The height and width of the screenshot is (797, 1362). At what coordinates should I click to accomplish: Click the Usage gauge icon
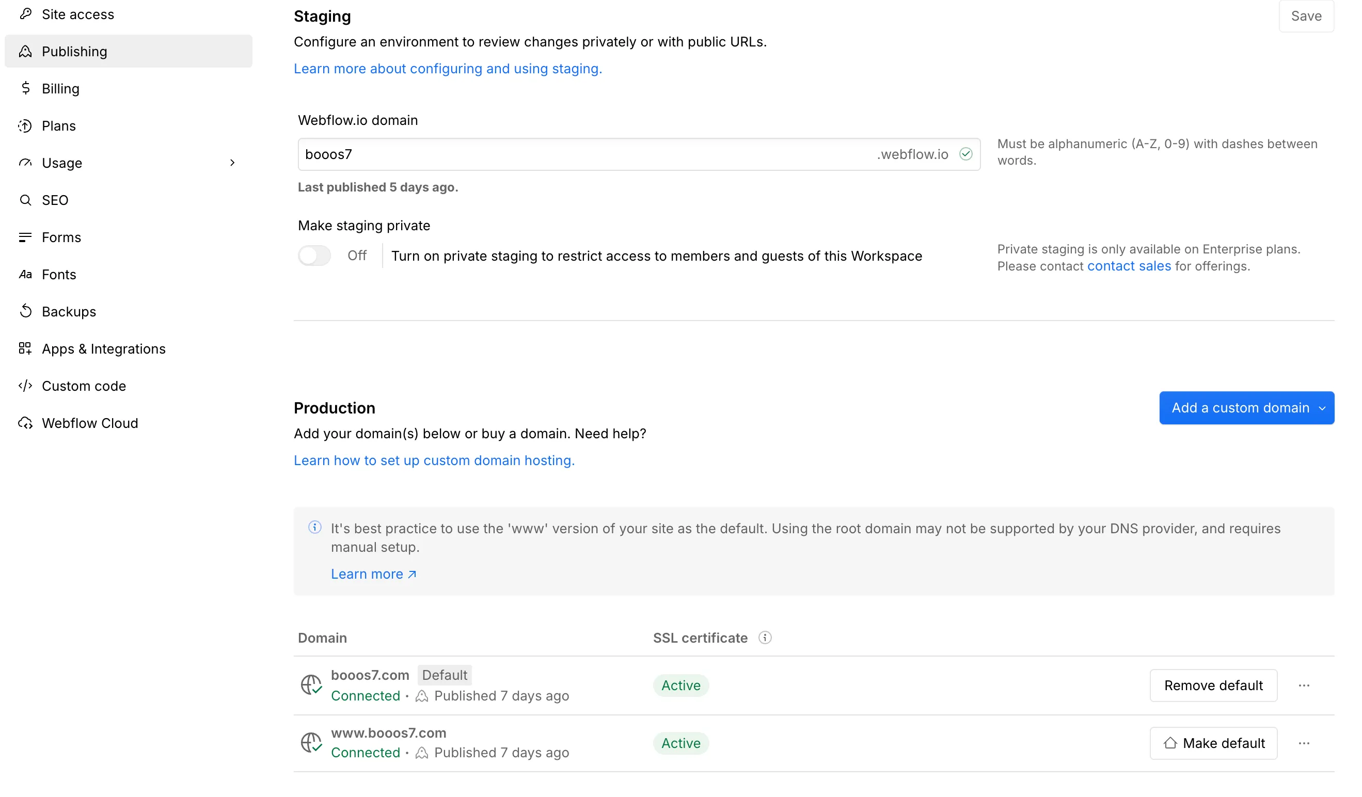point(25,163)
